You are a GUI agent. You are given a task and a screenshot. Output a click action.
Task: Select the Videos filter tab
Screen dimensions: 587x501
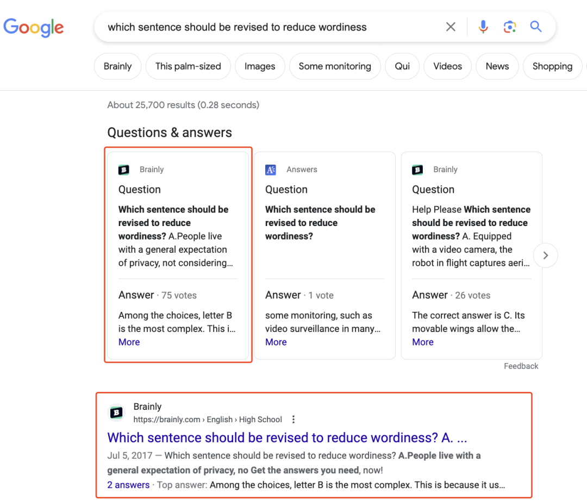447,66
